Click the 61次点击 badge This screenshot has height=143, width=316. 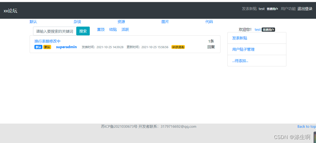[178, 47]
